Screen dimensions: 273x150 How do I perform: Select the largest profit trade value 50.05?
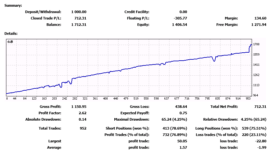tap(182, 141)
